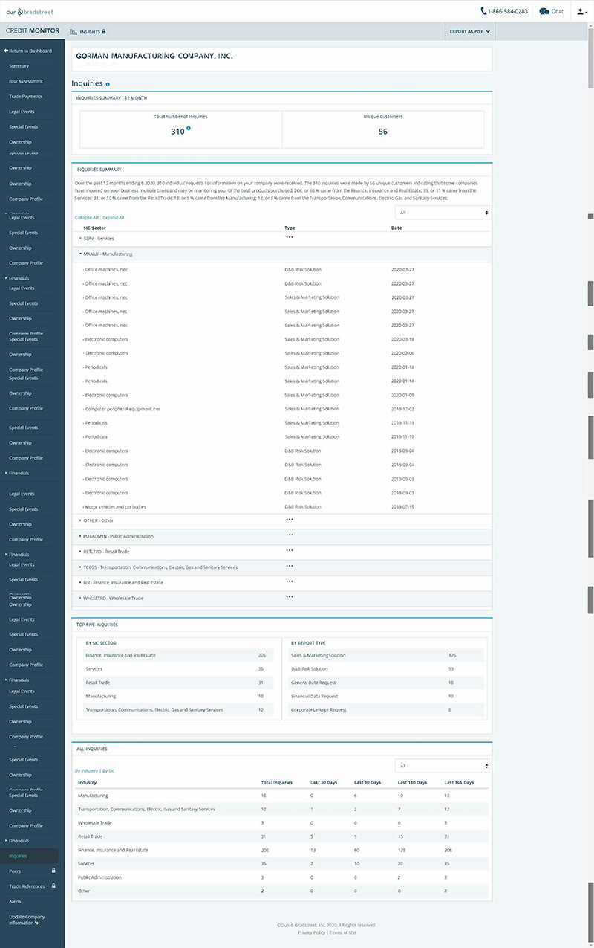The image size is (594, 948).
Task: Expand the FIR - Finance, Insurance row
Action: [282, 583]
